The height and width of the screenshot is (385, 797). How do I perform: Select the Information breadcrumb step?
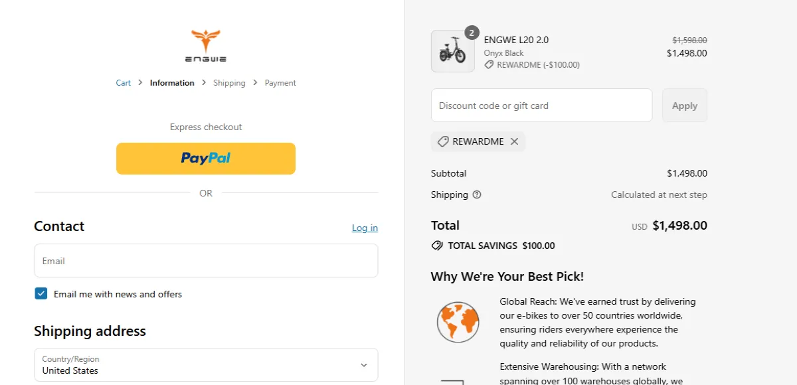[172, 82]
